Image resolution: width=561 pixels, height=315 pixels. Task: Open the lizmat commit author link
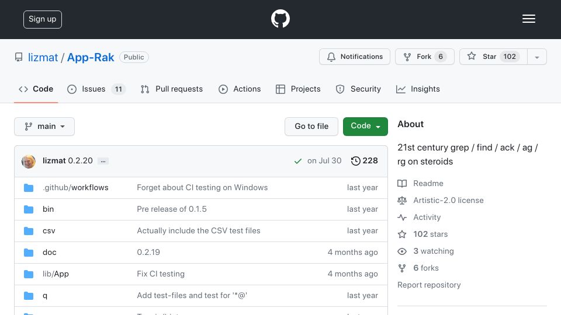pyautogui.click(x=54, y=161)
